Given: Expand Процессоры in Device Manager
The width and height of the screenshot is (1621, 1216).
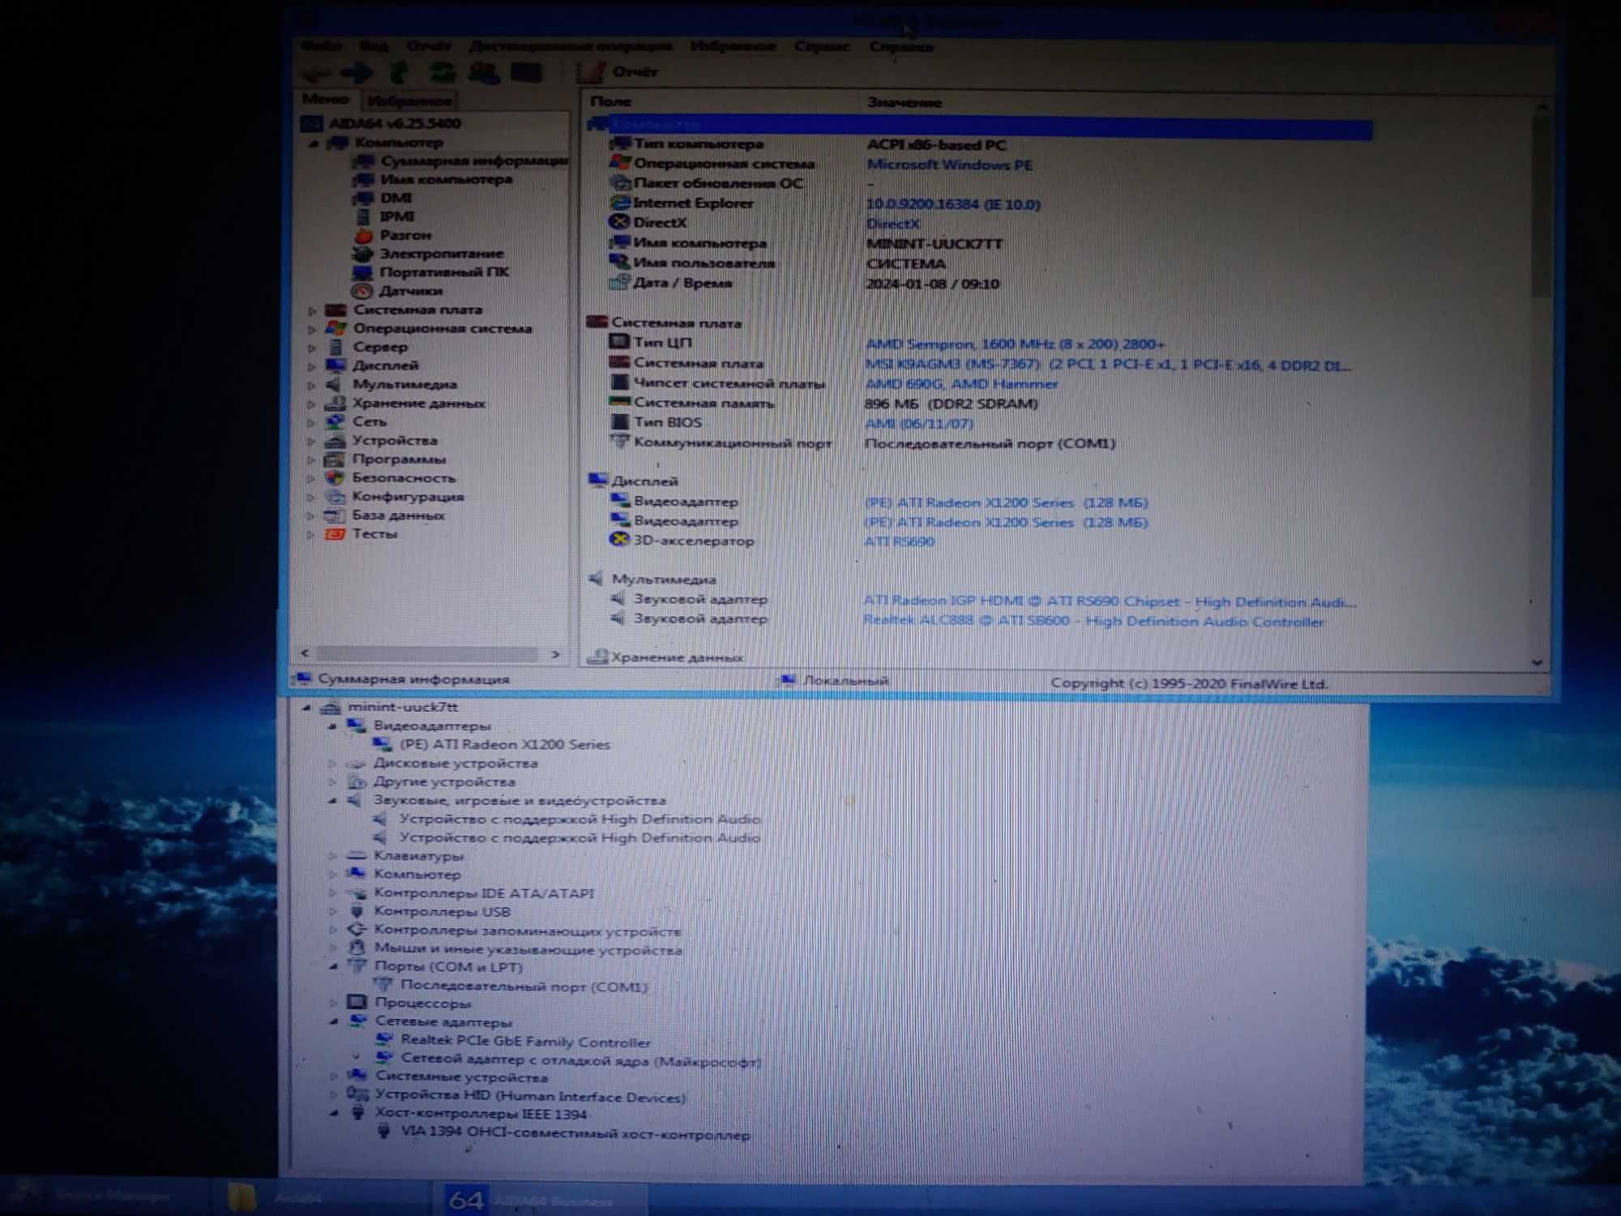Looking at the screenshot, I should point(333,1004).
